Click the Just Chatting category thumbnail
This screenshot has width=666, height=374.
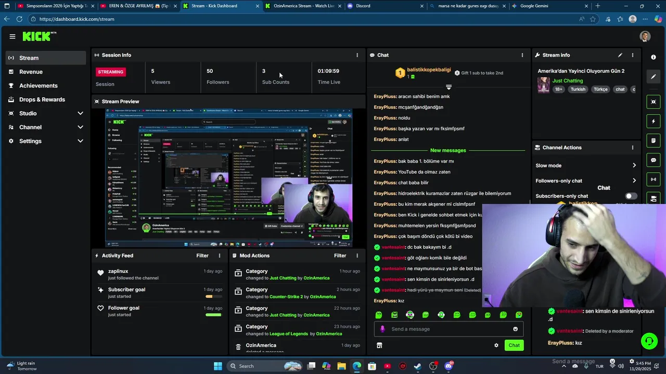coord(544,85)
